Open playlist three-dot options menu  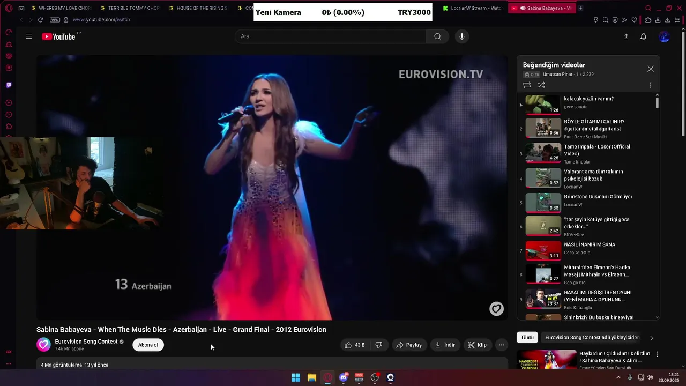click(650, 85)
